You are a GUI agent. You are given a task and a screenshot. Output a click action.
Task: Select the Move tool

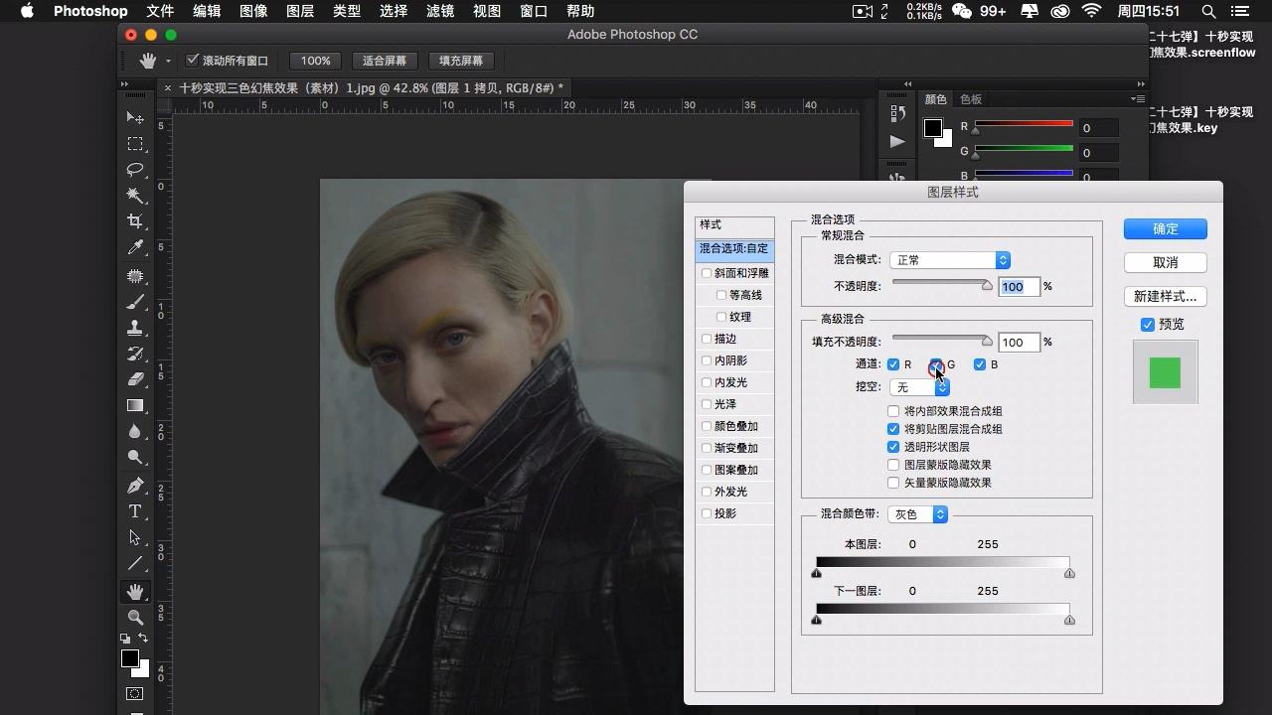(135, 118)
